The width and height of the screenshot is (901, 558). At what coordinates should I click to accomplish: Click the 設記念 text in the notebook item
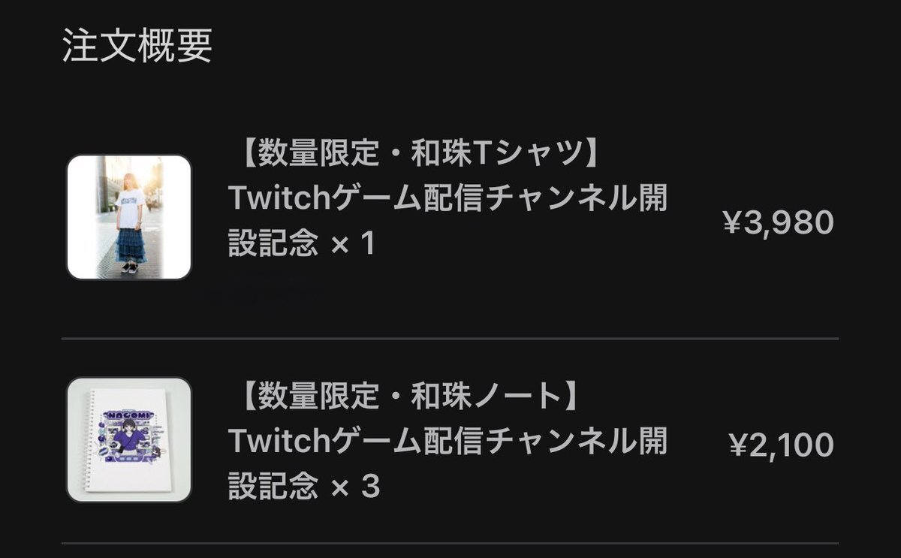pyautogui.click(x=273, y=487)
